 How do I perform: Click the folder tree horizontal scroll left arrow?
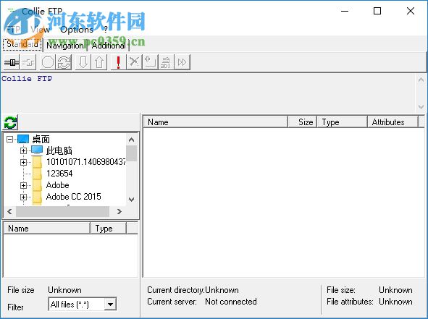pyautogui.click(x=9, y=211)
